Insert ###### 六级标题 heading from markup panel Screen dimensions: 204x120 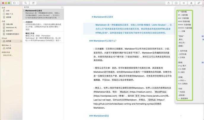(185, 28)
